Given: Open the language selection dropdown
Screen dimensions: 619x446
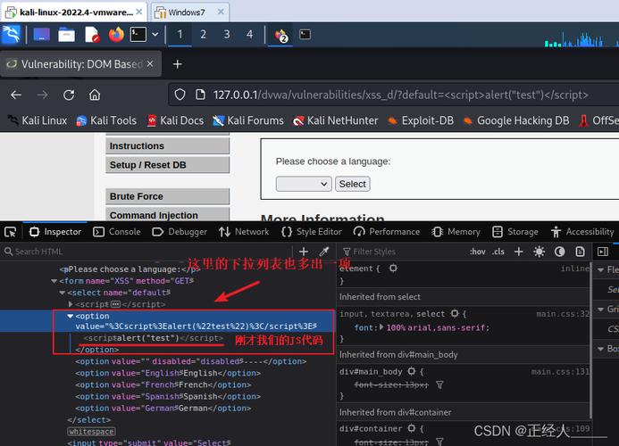Looking at the screenshot, I should 304,184.
